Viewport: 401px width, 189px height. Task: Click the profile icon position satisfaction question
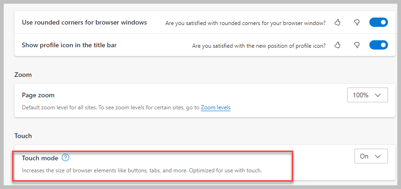(x=258, y=46)
